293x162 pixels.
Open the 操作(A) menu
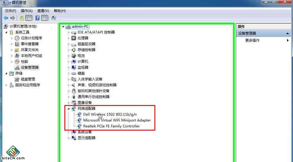[26, 11]
